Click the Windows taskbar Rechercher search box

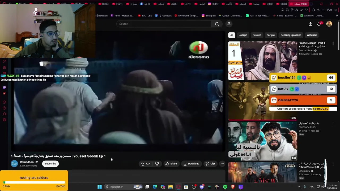123,187
